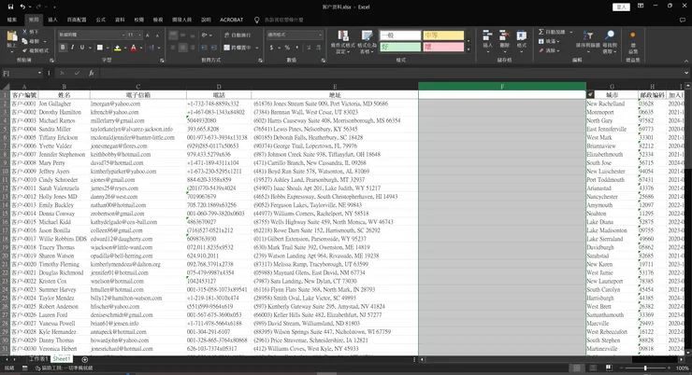
Task: Toggle Wrap Text option
Action: point(238,35)
